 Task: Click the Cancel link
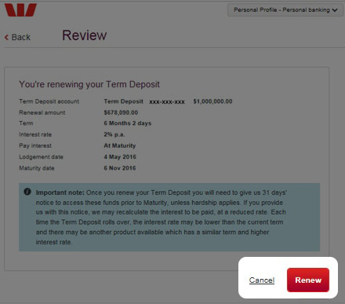pyautogui.click(x=262, y=280)
